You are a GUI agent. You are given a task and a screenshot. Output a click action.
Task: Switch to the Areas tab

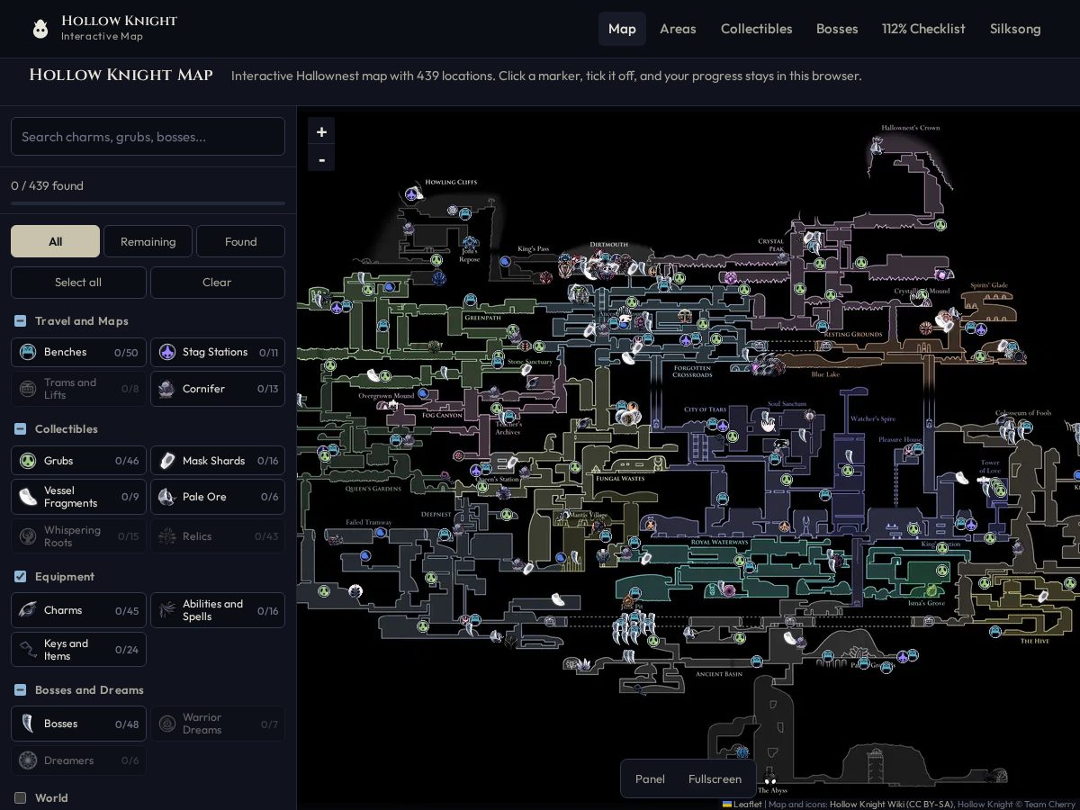[x=678, y=29]
